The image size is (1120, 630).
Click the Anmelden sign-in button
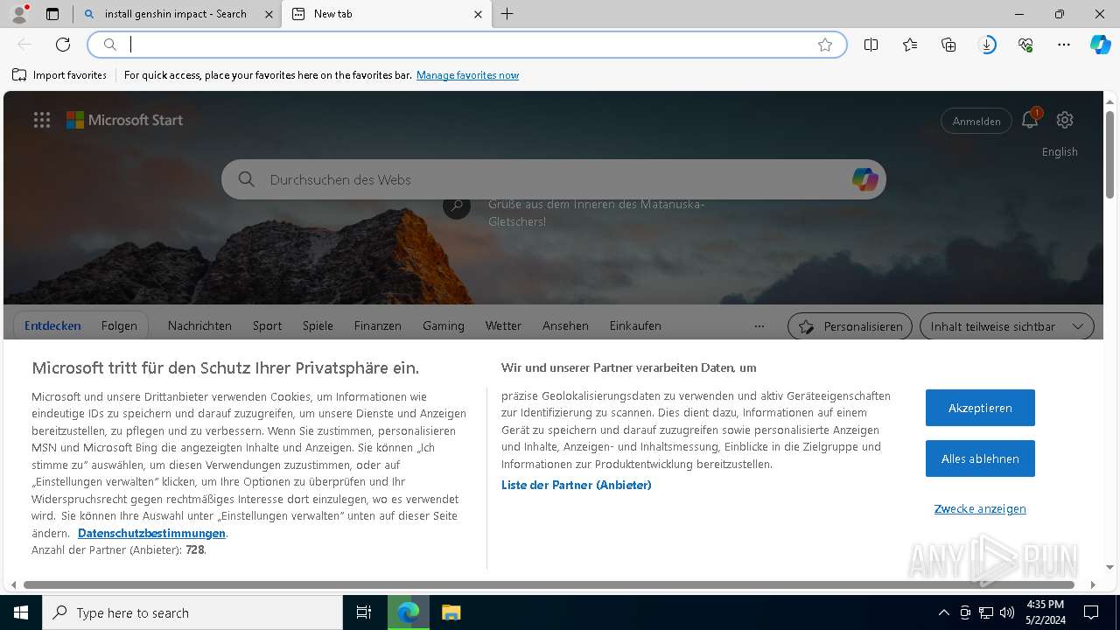pyautogui.click(x=976, y=121)
